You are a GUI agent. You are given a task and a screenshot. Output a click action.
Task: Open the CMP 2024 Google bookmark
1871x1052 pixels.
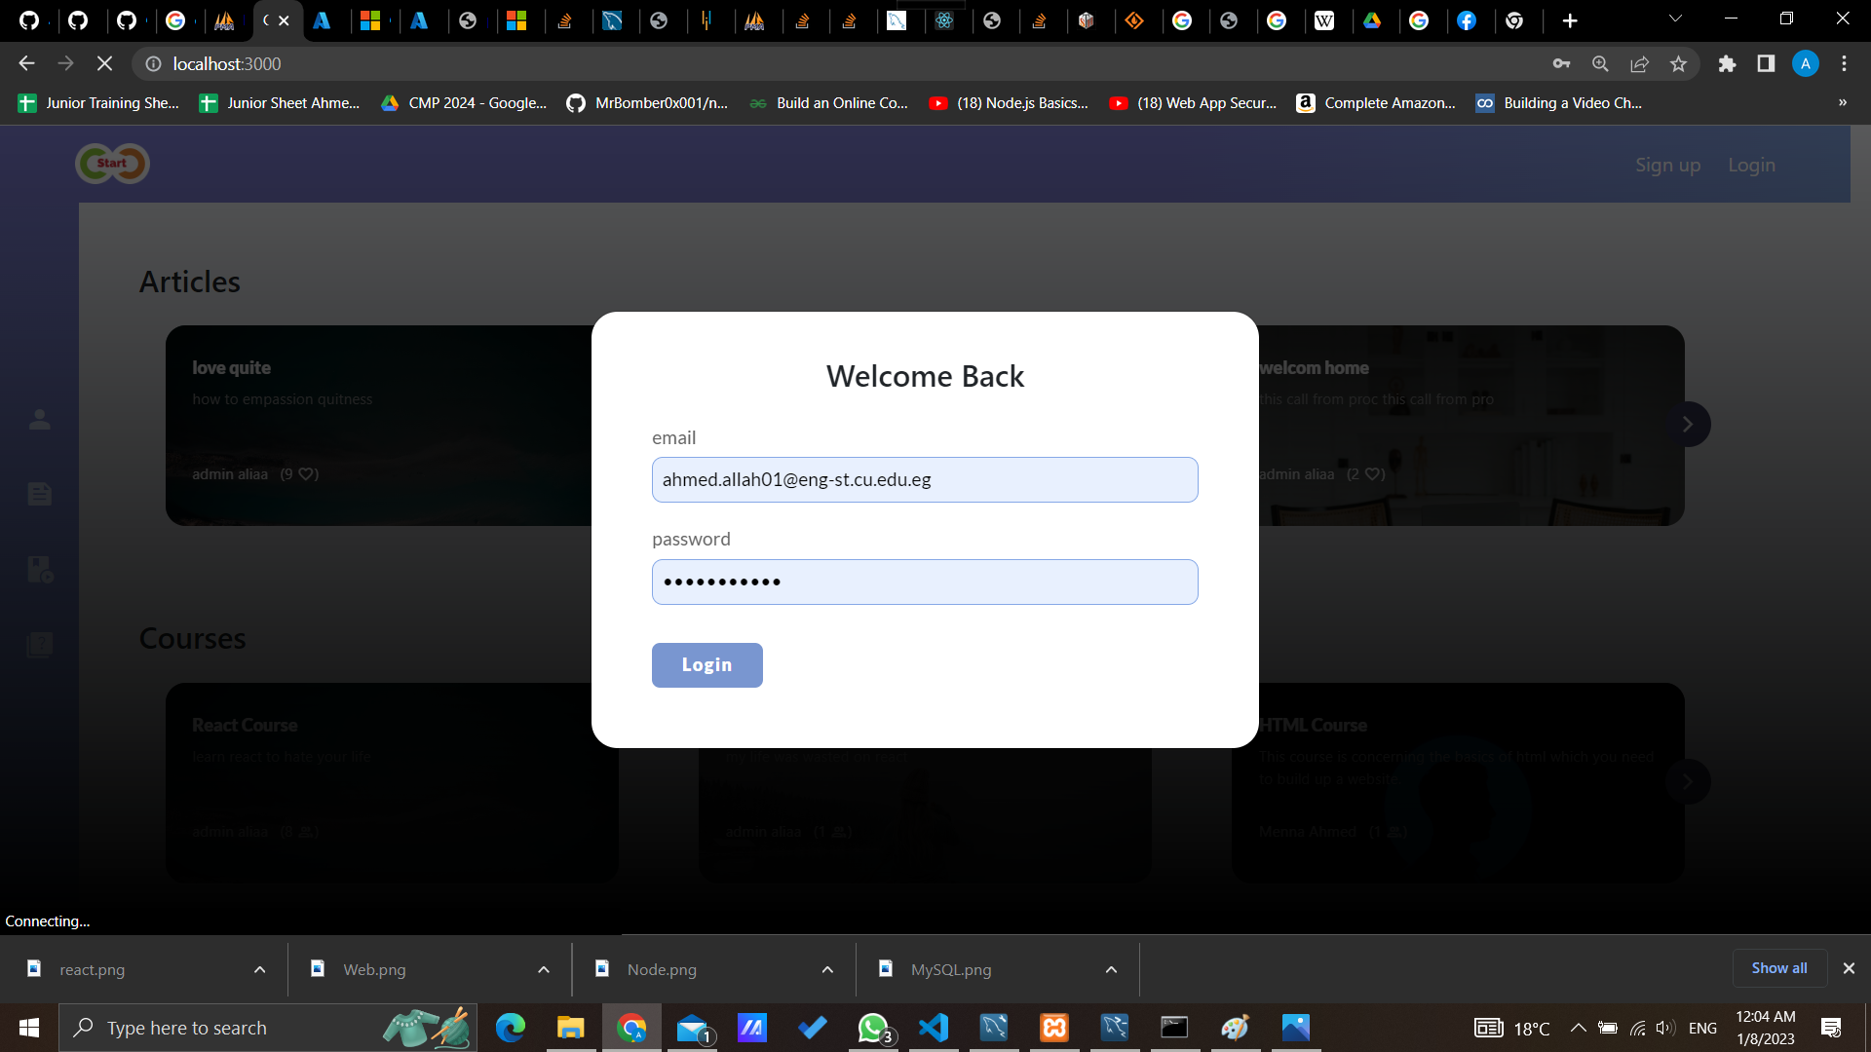click(465, 102)
